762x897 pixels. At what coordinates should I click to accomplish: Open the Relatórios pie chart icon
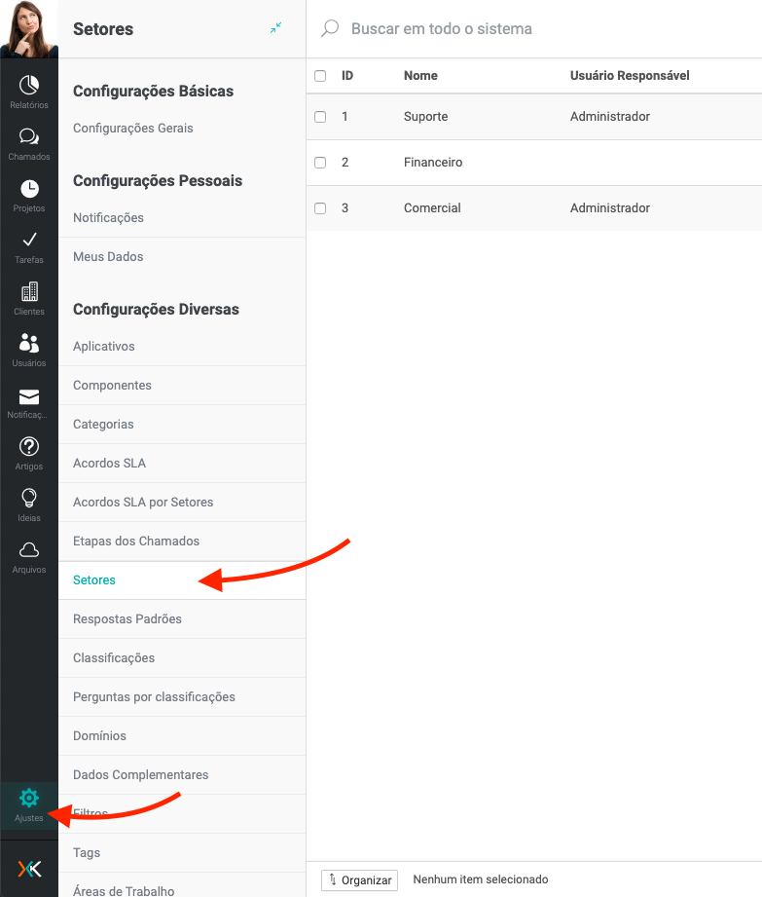point(29,85)
